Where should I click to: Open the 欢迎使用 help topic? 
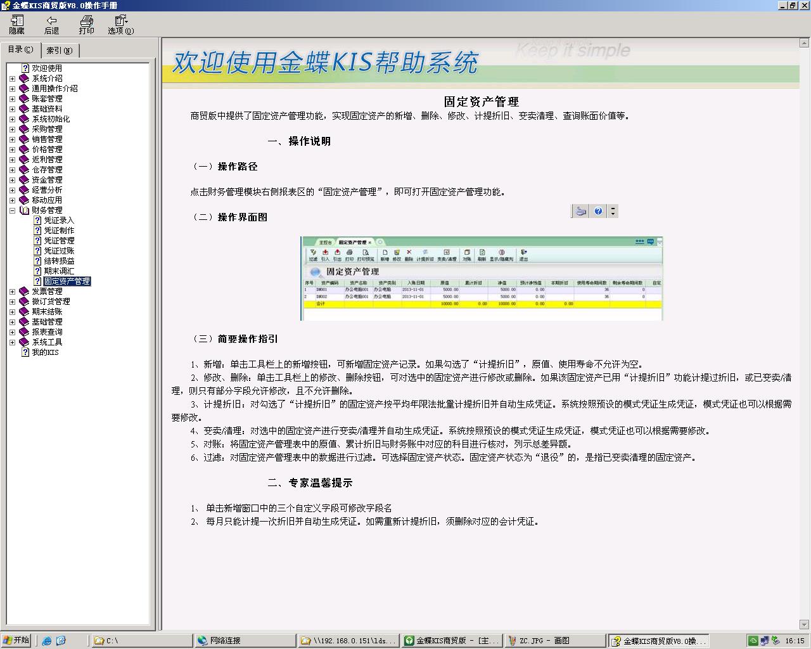pyautogui.click(x=47, y=68)
